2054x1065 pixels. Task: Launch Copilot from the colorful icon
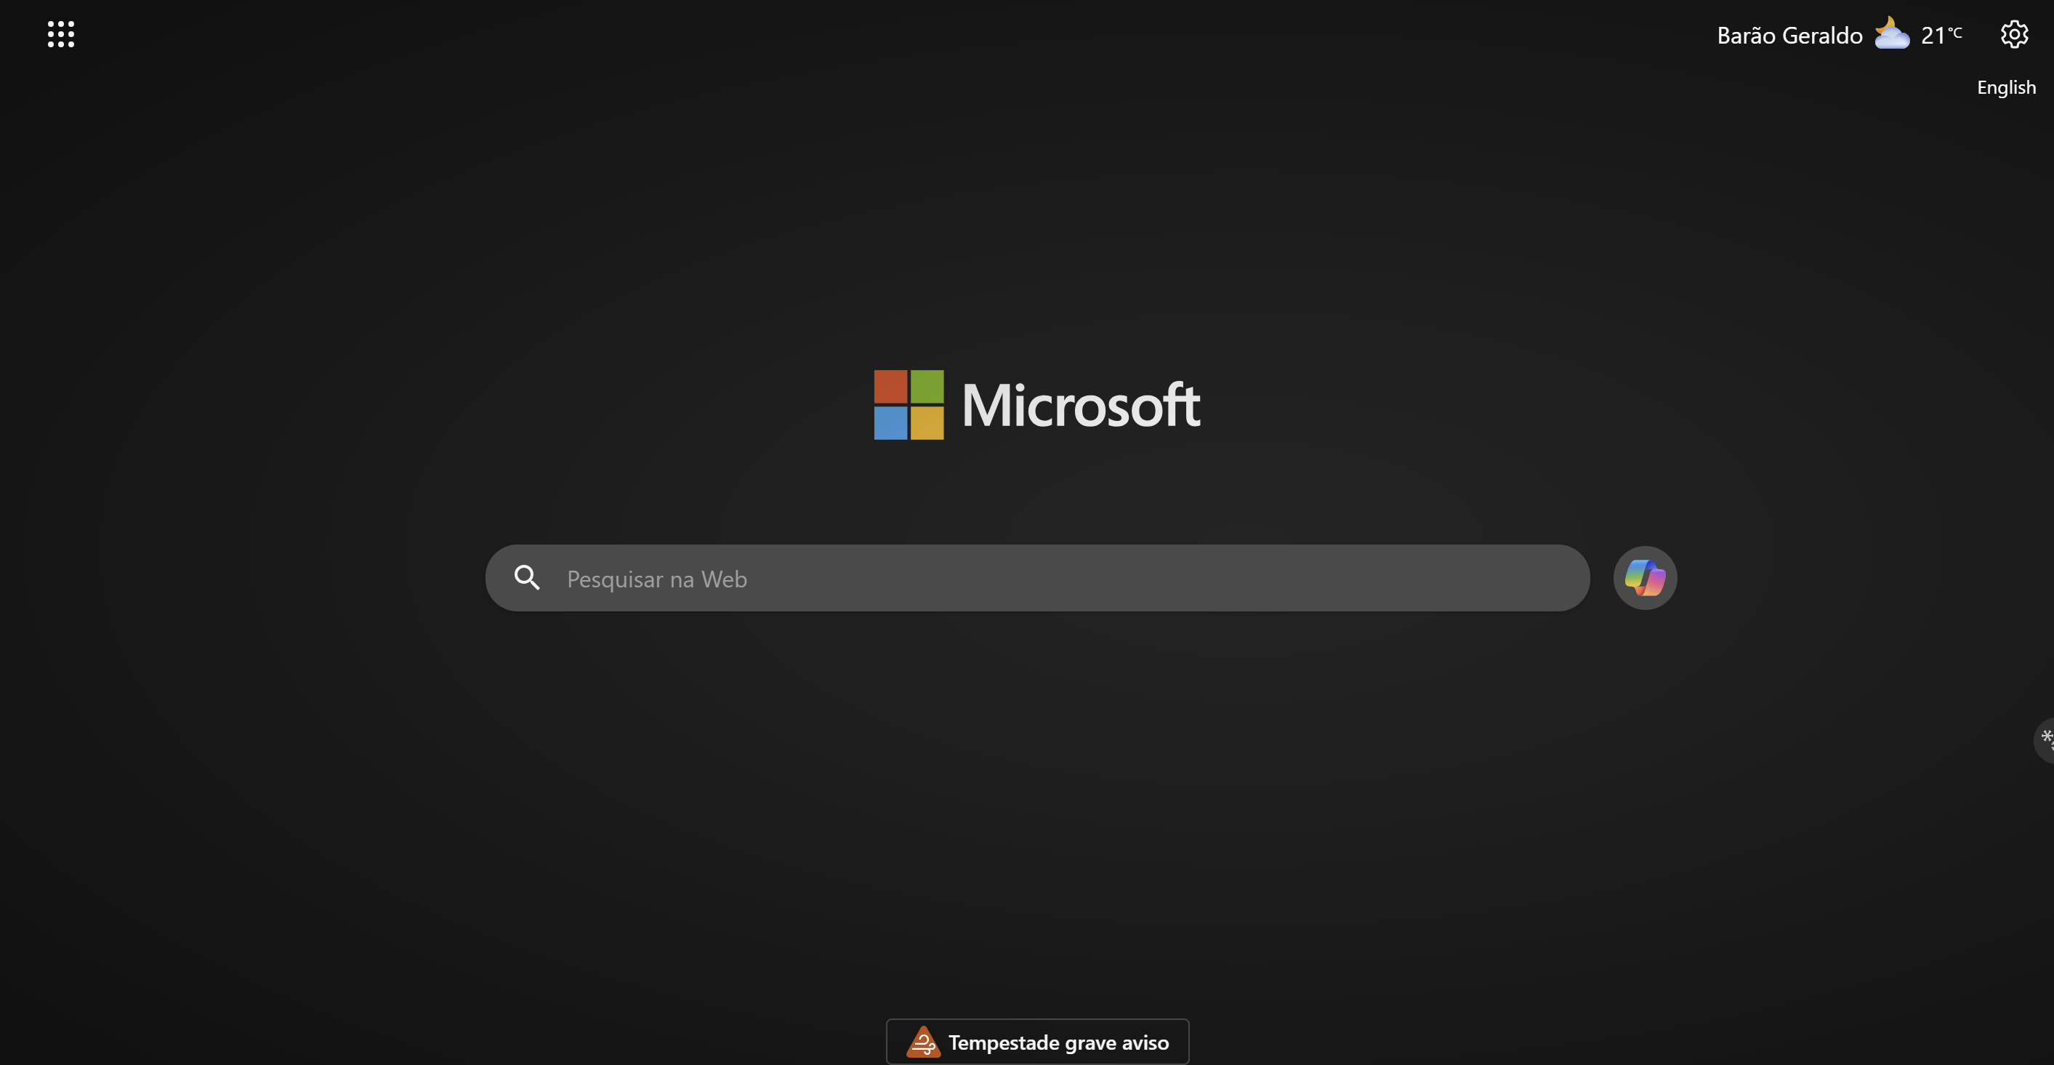pyautogui.click(x=1644, y=578)
